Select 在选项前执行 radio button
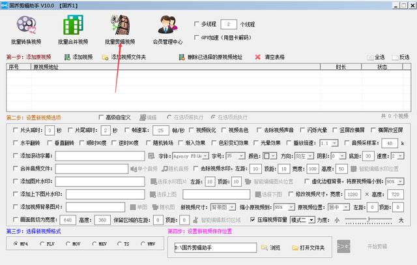 [x=169, y=117]
